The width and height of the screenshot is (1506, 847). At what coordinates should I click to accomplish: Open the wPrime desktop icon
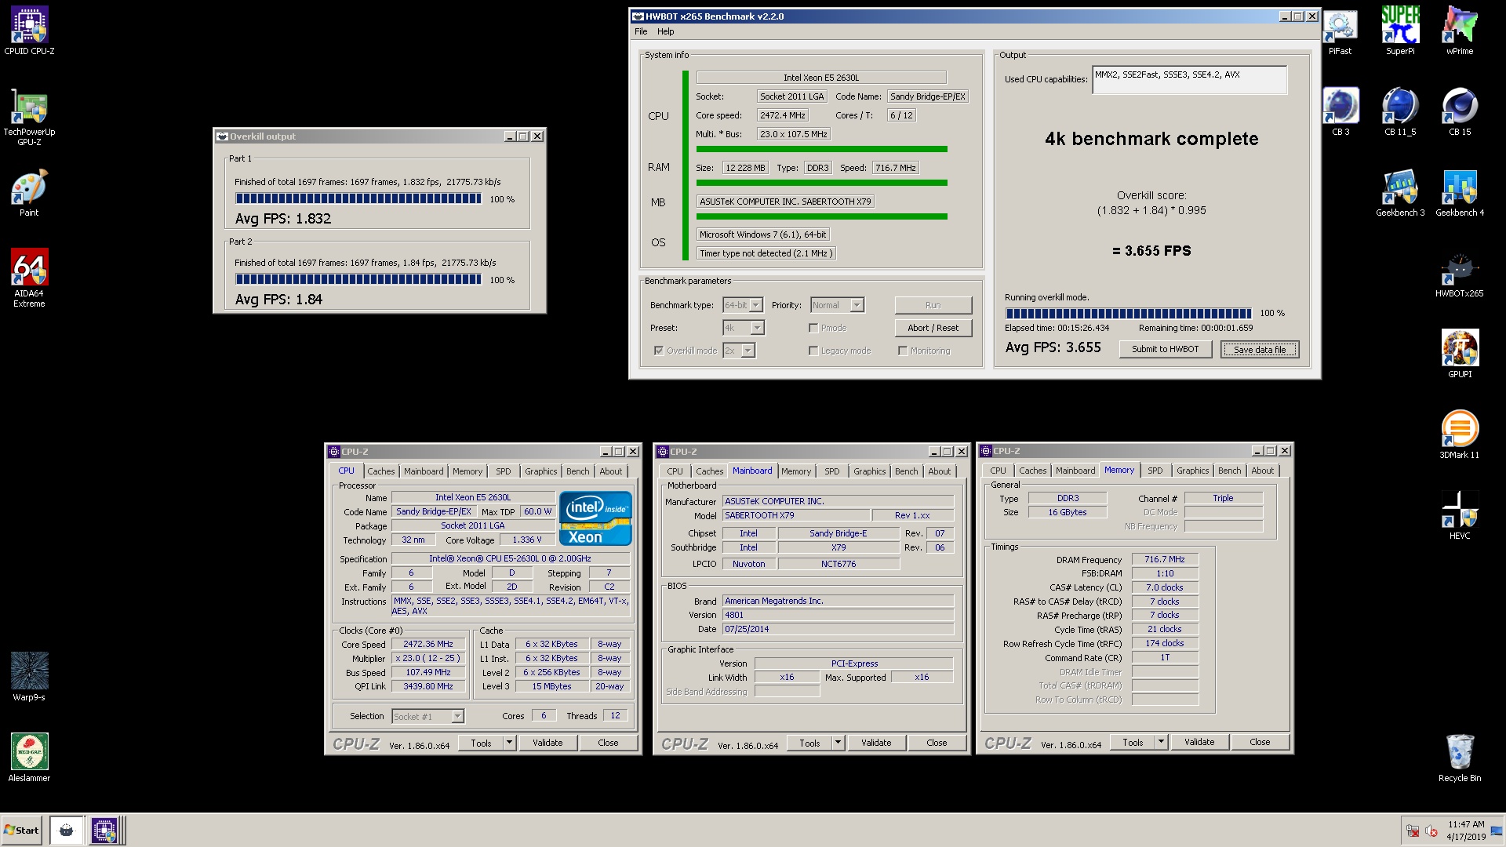1460,31
